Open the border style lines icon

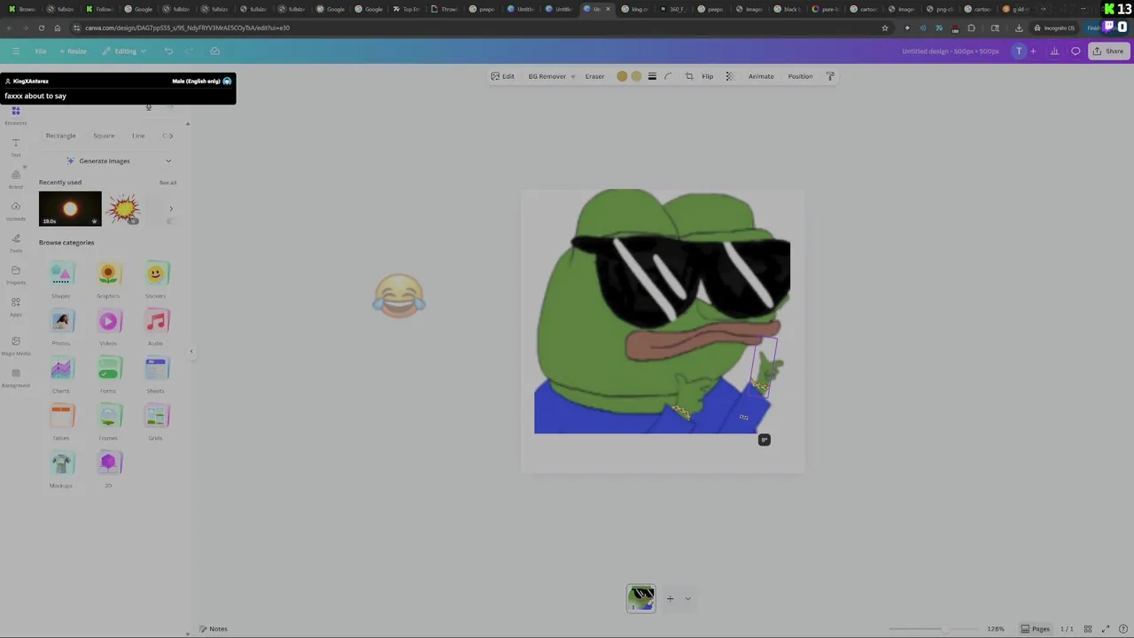652,76
